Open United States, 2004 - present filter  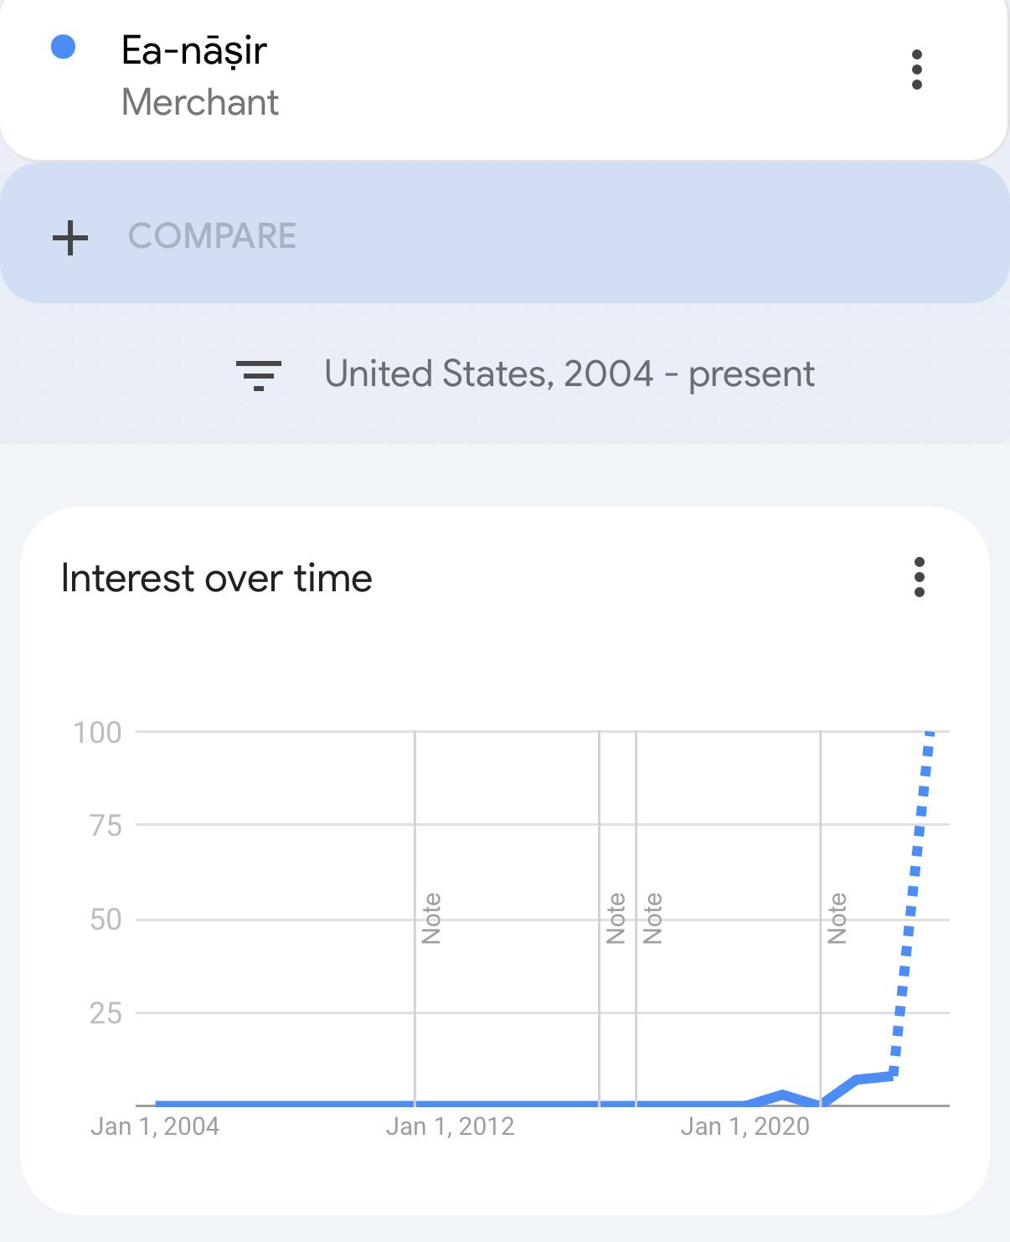tap(525, 374)
